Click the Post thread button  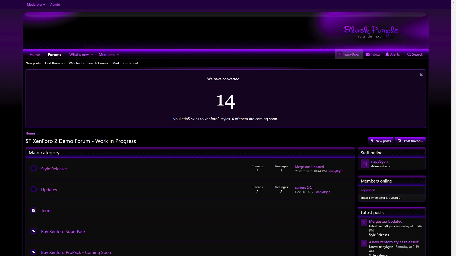pyautogui.click(x=410, y=140)
